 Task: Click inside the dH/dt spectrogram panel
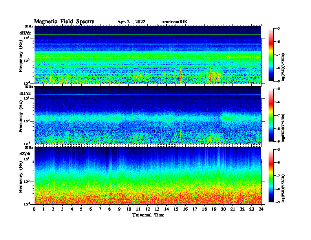pos(148,55)
